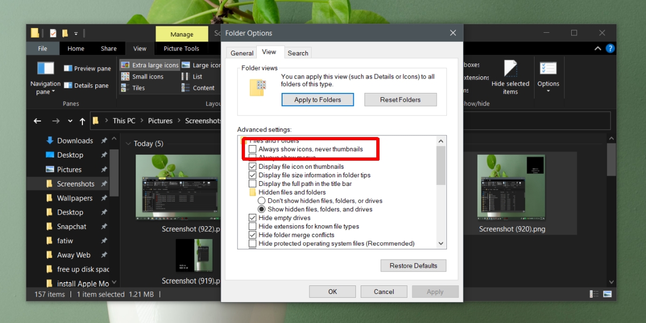
Task: Switch to the Content layout
Action: (x=198, y=88)
